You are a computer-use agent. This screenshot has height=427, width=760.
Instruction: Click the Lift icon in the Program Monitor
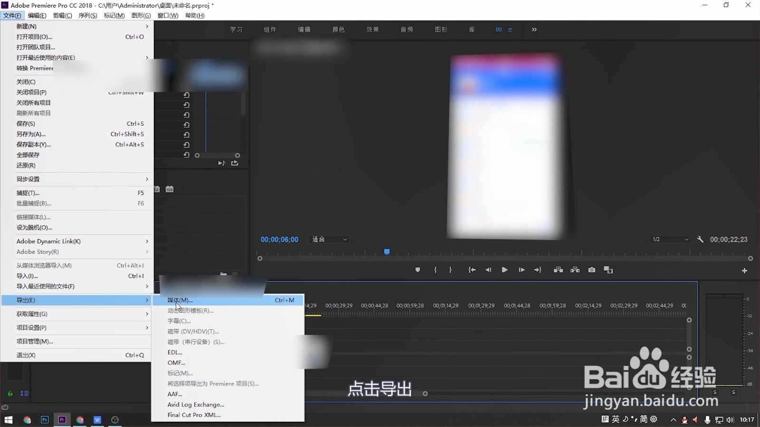coord(559,269)
